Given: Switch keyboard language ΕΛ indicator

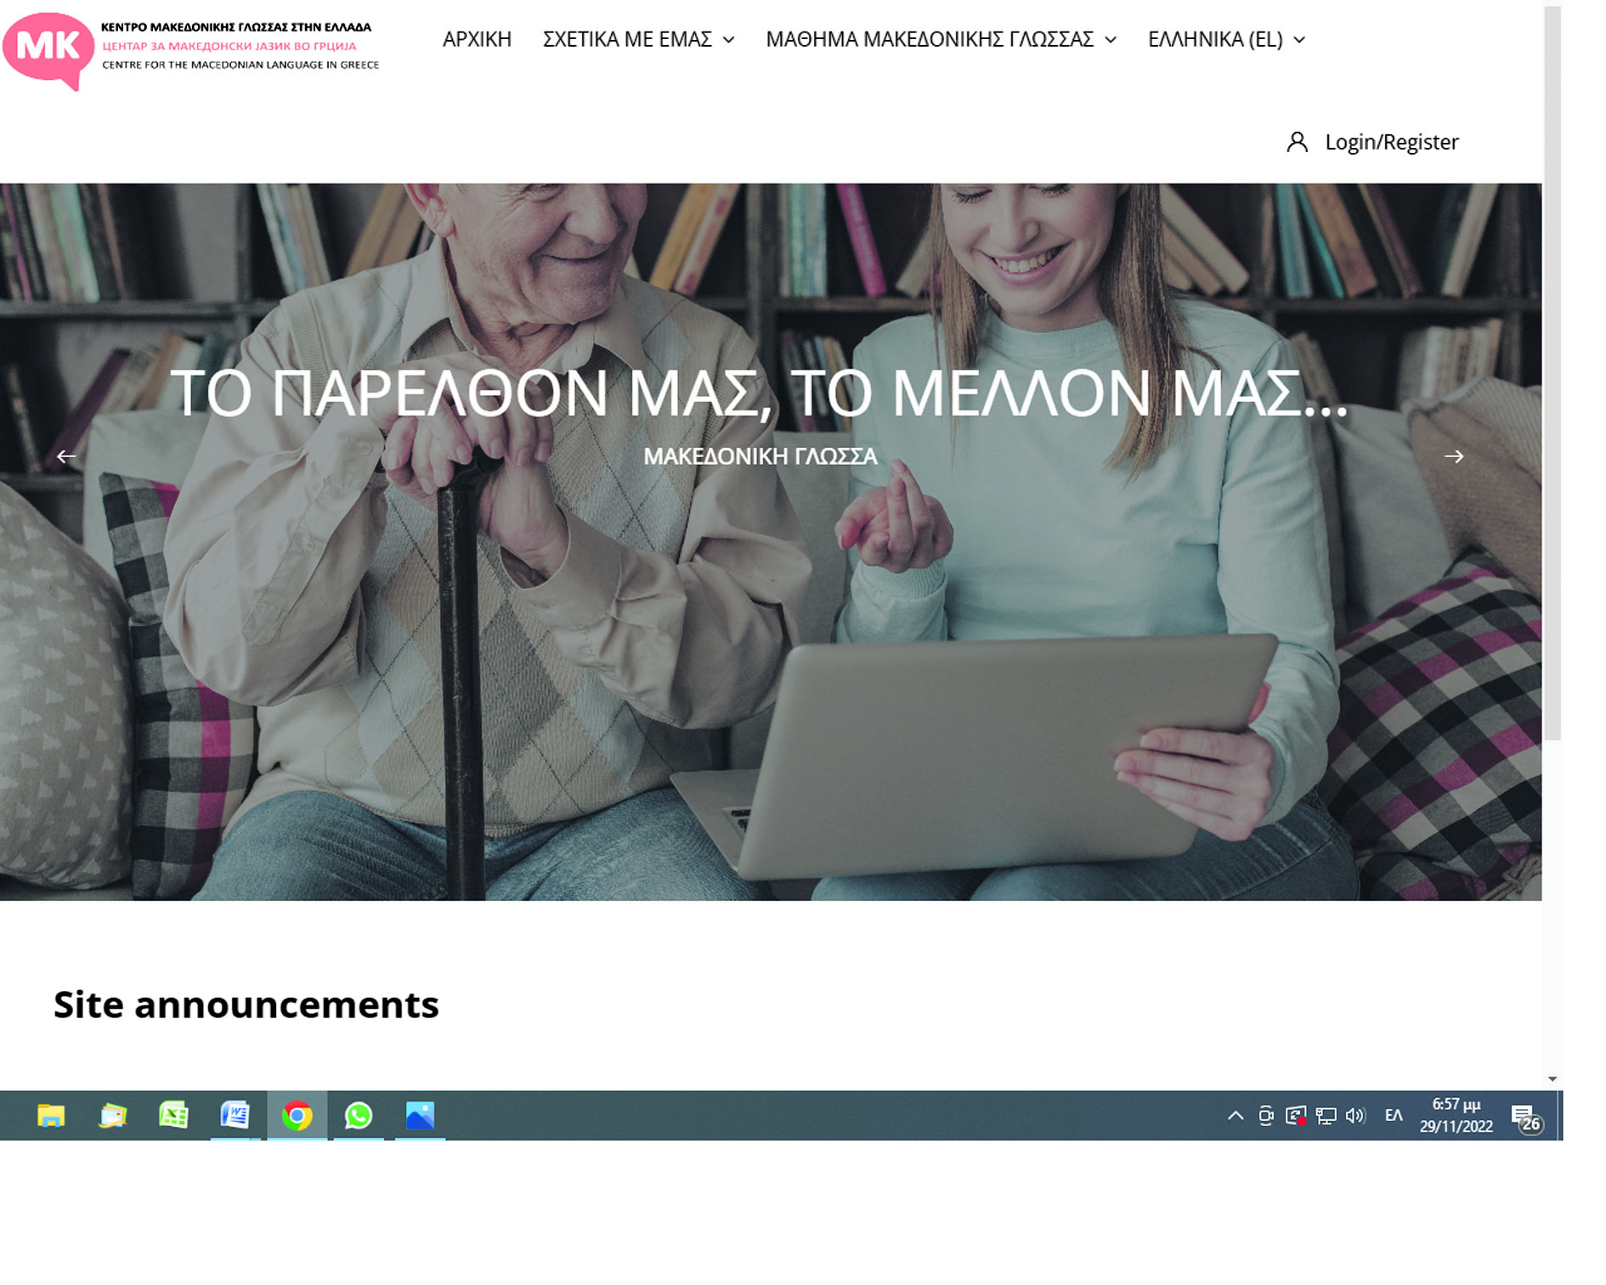Looking at the screenshot, I should 1394,1116.
